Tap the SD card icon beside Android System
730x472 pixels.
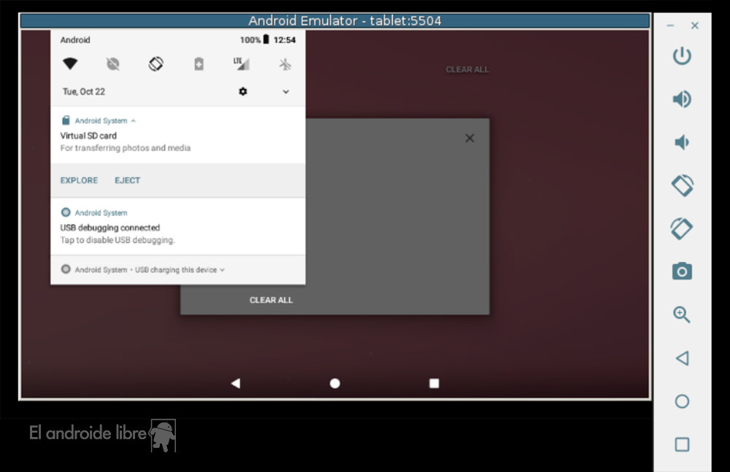click(66, 120)
